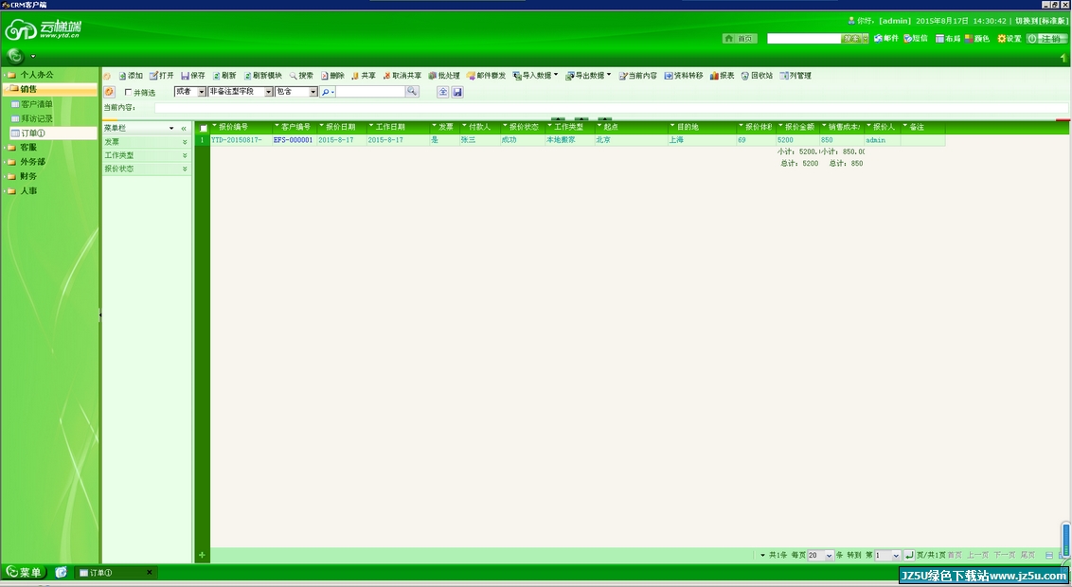The width and height of the screenshot is (1072, 587).
Task: Open 列管理 (Column Management)
Action: click(x=795, y=76)
